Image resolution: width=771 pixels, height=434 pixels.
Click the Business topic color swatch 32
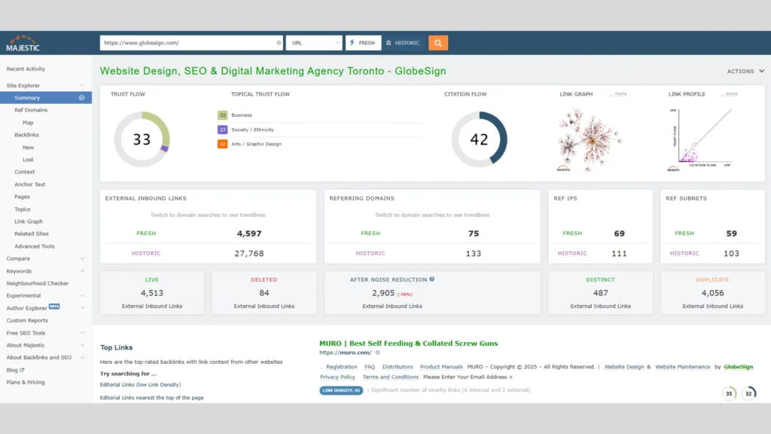pyautogui.click(x=222, y=115)
